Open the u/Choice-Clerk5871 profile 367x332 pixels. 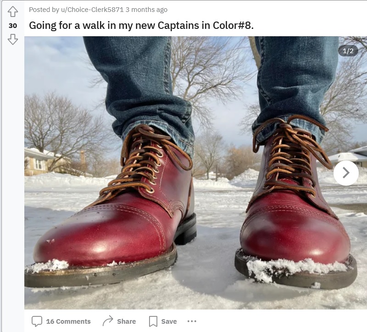tap(92, 10)
